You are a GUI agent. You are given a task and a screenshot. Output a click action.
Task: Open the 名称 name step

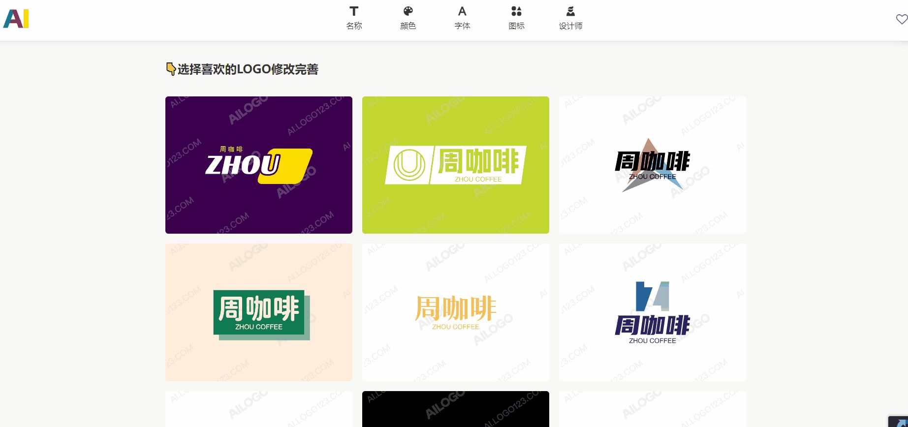pos(354,18)
